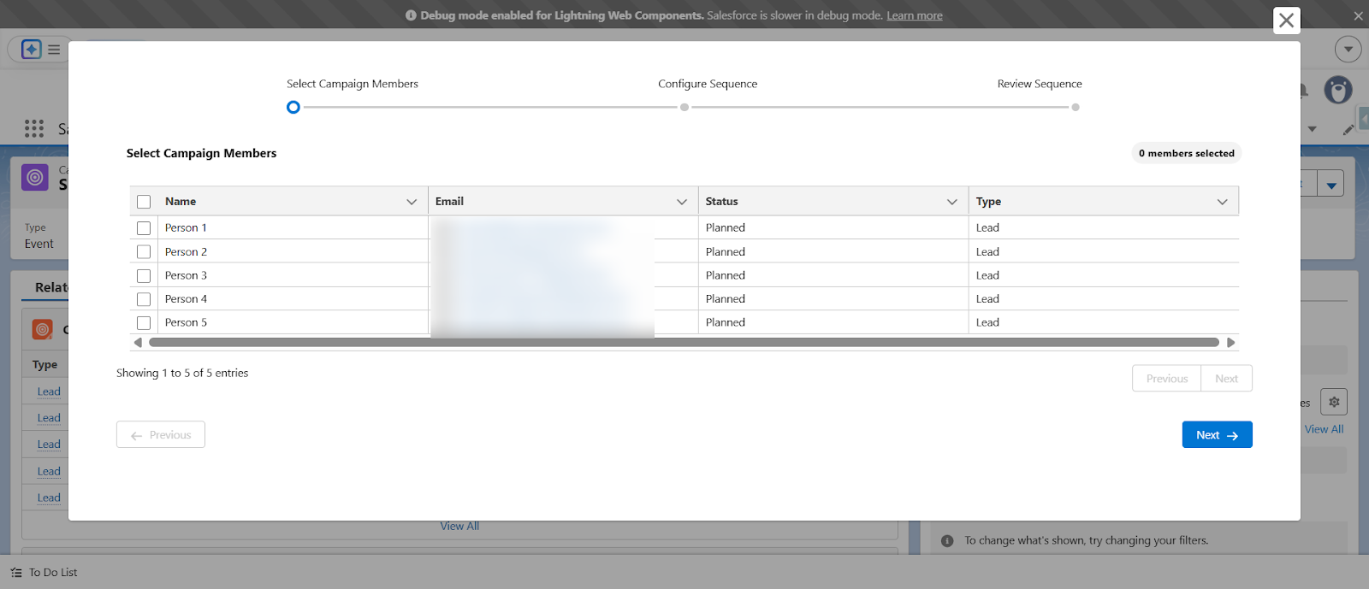Click the edit pencil icon
Viewport: 1369px width, 589px height.
[x=1348, y=130]
